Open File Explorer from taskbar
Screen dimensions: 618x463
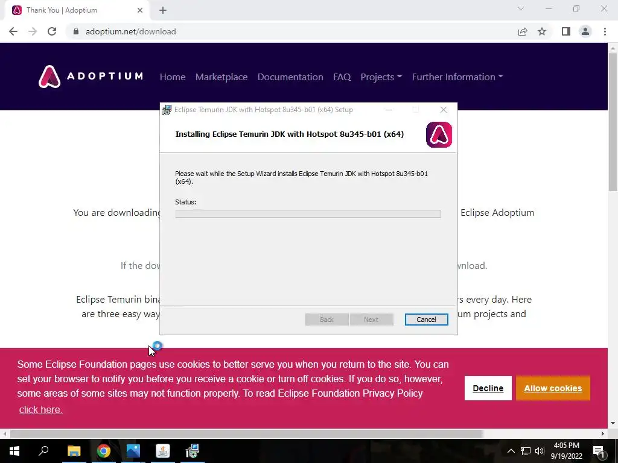[74, 451]
